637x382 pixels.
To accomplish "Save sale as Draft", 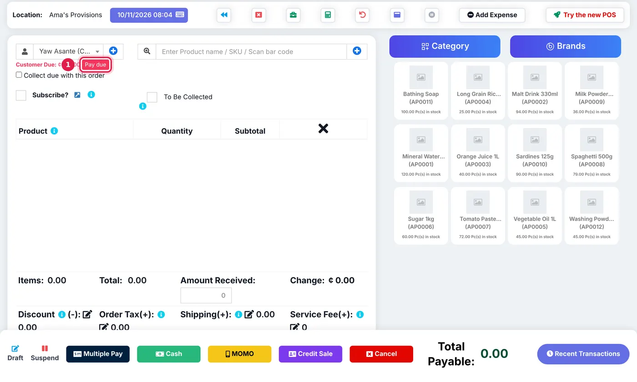I will click(15, 353).
